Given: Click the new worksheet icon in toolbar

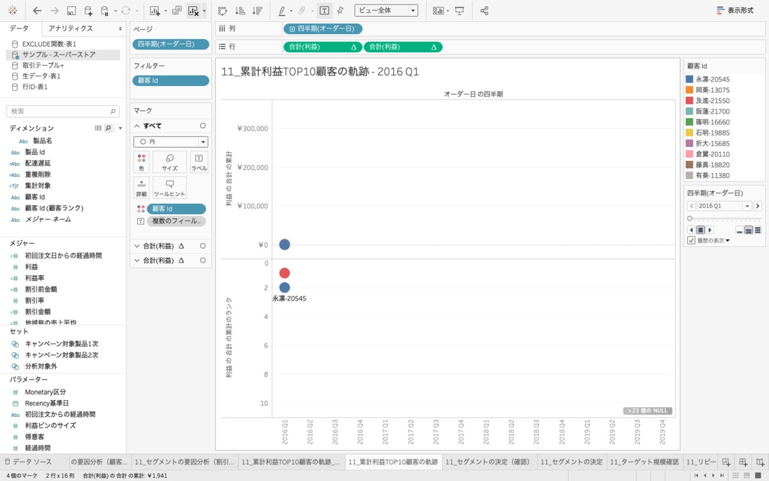Looking at the screenshot, I should [154, 11].
